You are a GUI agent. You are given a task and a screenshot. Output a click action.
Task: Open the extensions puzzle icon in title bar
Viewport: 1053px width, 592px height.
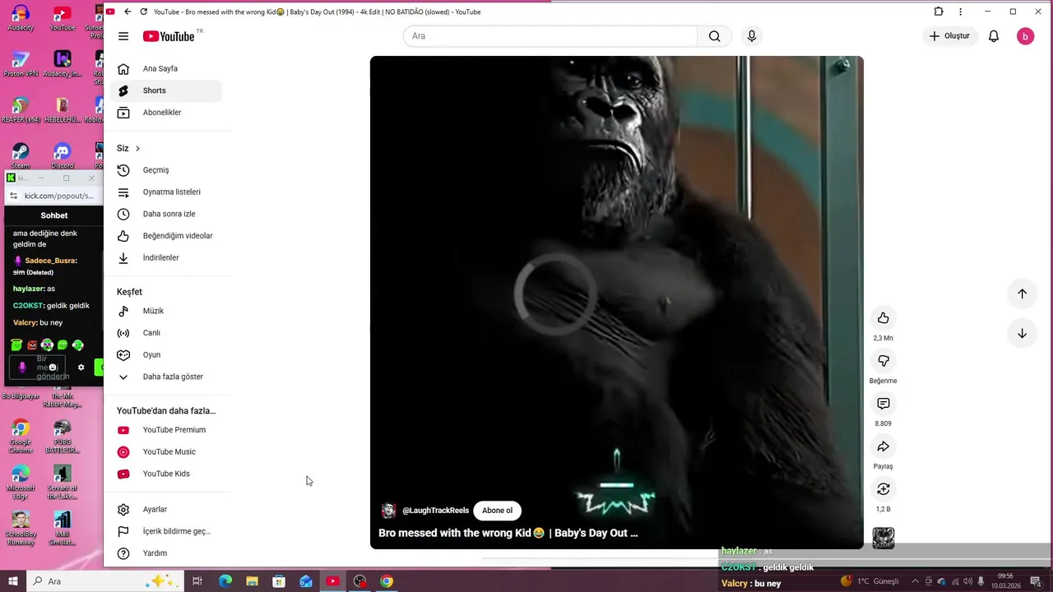939,12
